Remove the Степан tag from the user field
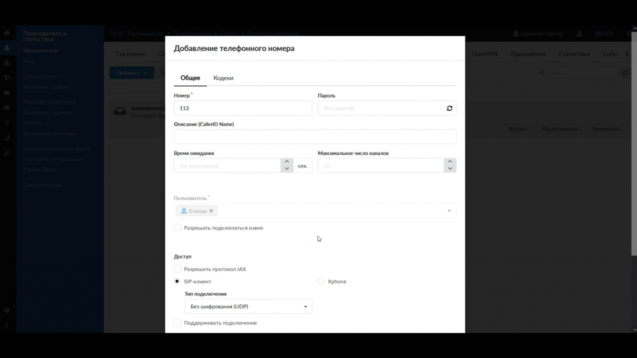 (212, 210)
